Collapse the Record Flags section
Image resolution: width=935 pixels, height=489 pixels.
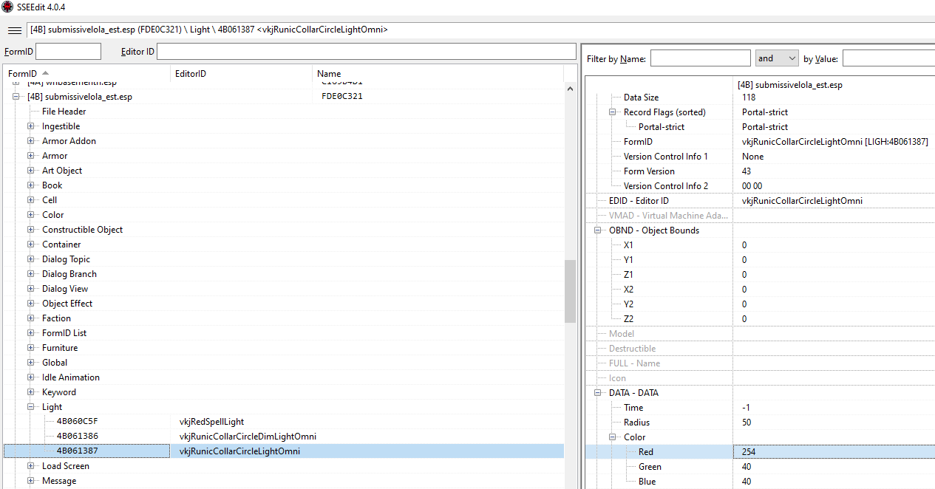click(x=613, y=112)
